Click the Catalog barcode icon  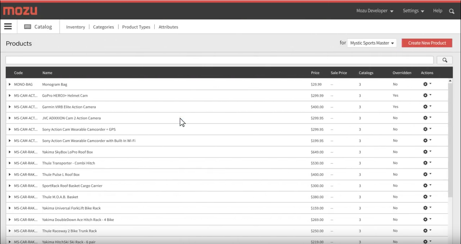28,27
